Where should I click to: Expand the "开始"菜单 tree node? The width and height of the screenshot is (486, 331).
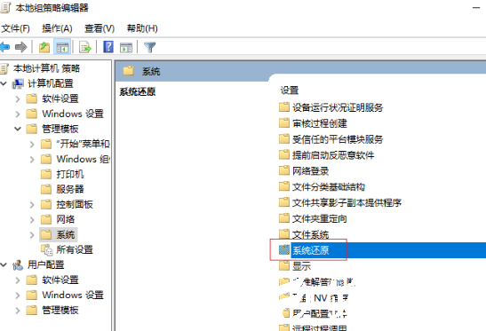[32, 144]
